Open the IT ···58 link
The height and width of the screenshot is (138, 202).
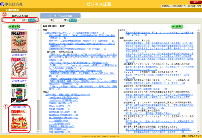coord(59,120)
